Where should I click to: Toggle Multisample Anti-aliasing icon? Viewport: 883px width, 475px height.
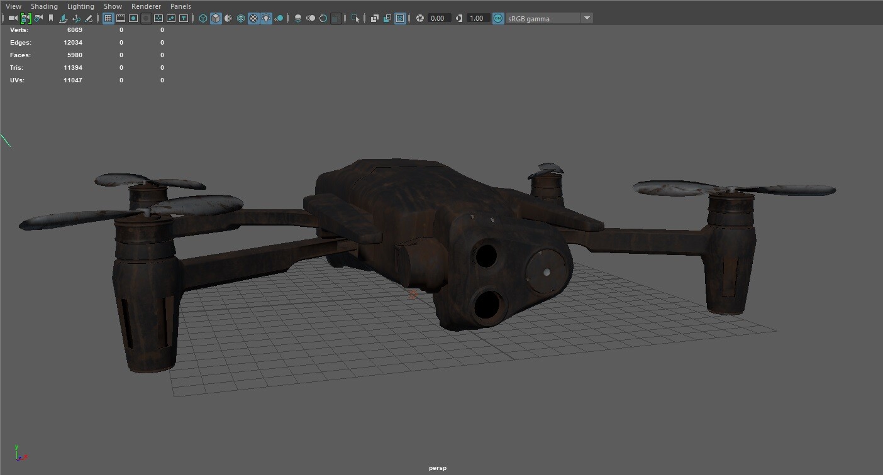323,18
